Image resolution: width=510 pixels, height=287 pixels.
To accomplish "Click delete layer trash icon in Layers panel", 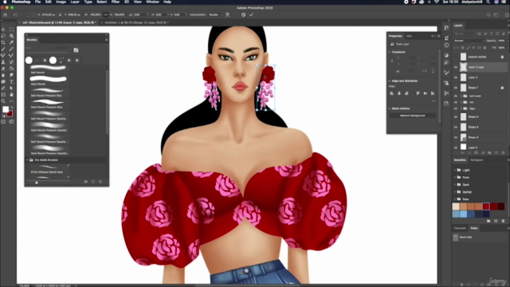I will 503,152.
